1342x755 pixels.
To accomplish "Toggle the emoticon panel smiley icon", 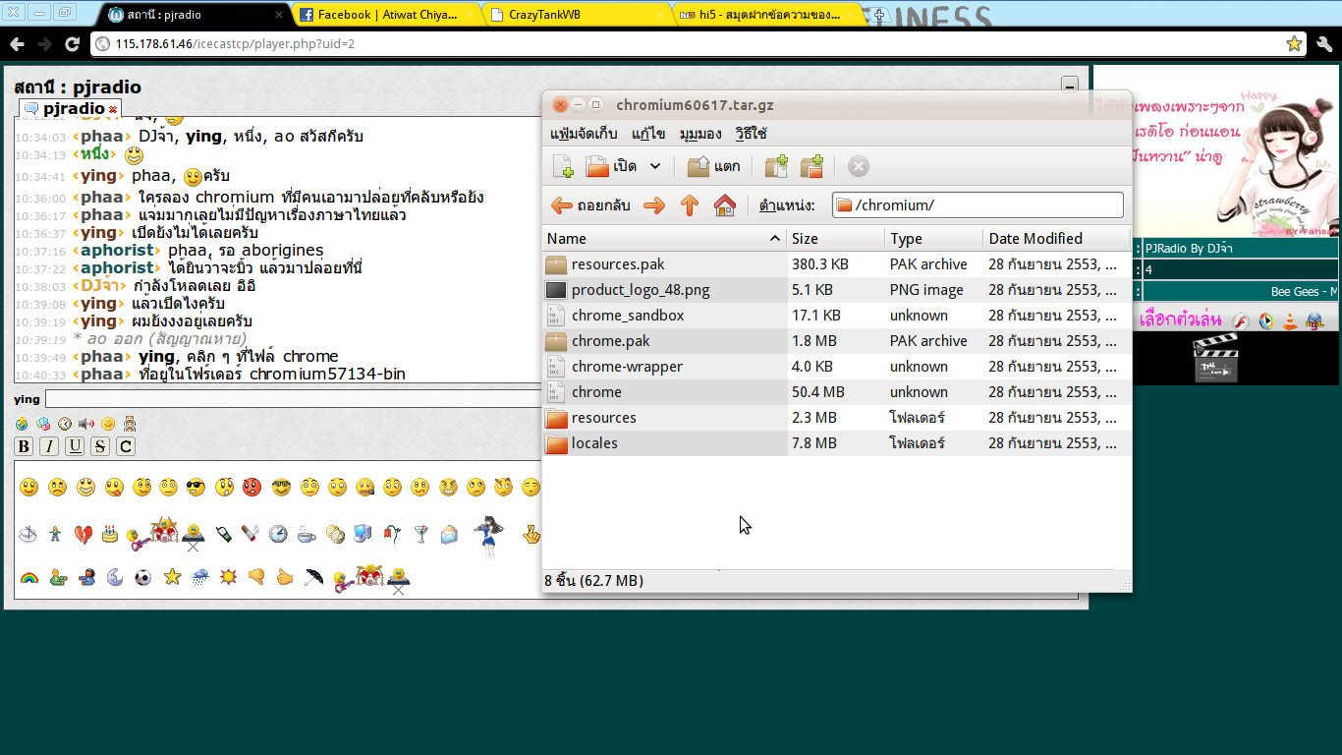I will pos(108,424).
